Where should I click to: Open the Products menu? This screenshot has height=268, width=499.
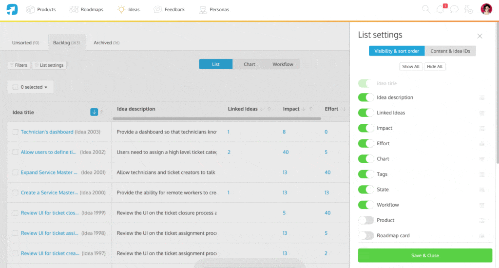(41, 10)
